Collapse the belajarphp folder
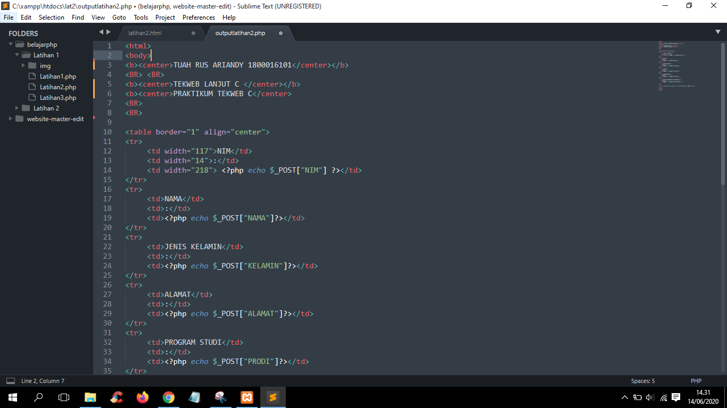 [11, 44]
